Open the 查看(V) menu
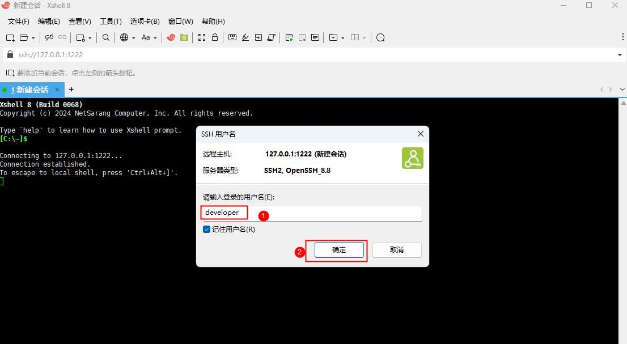The image size is (627, 344). pos(79,21)
